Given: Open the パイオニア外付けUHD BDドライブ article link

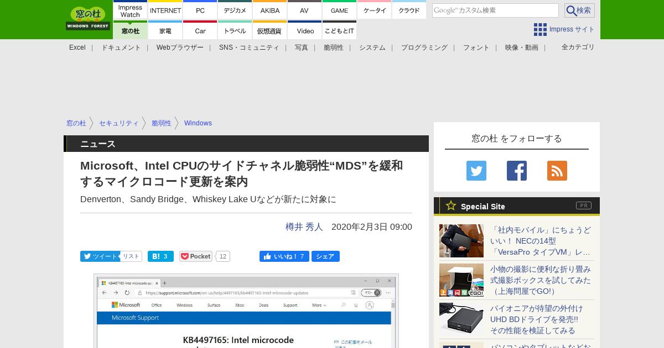Looking at the screenshot, I should (537, 319).
